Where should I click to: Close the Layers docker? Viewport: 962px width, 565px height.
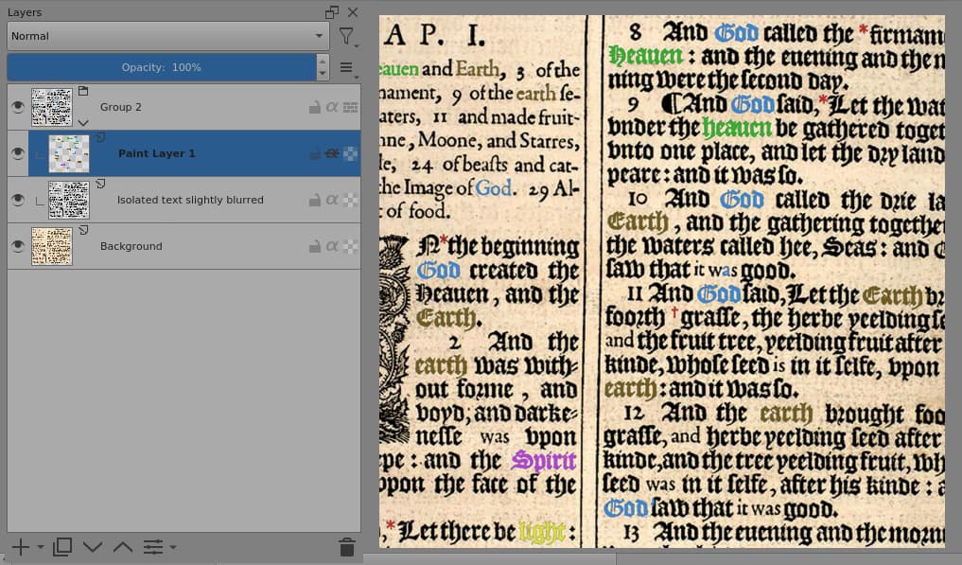coord(353,12)
